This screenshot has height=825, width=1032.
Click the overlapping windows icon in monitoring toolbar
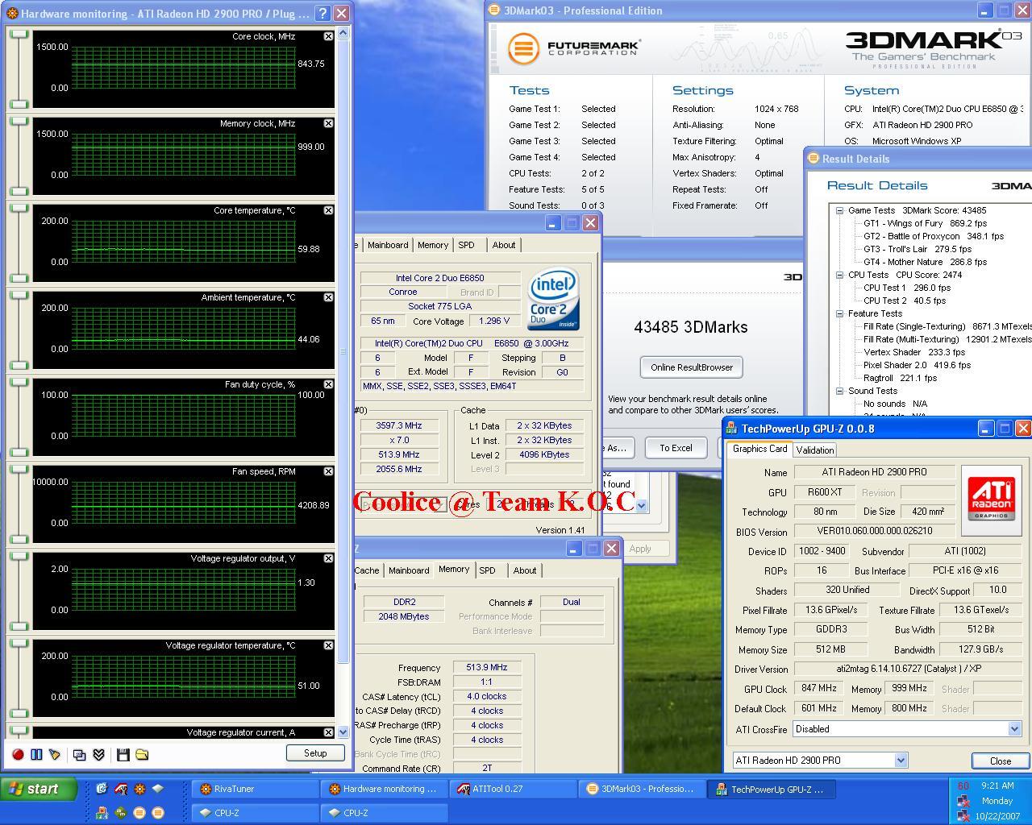click(80, 754)
